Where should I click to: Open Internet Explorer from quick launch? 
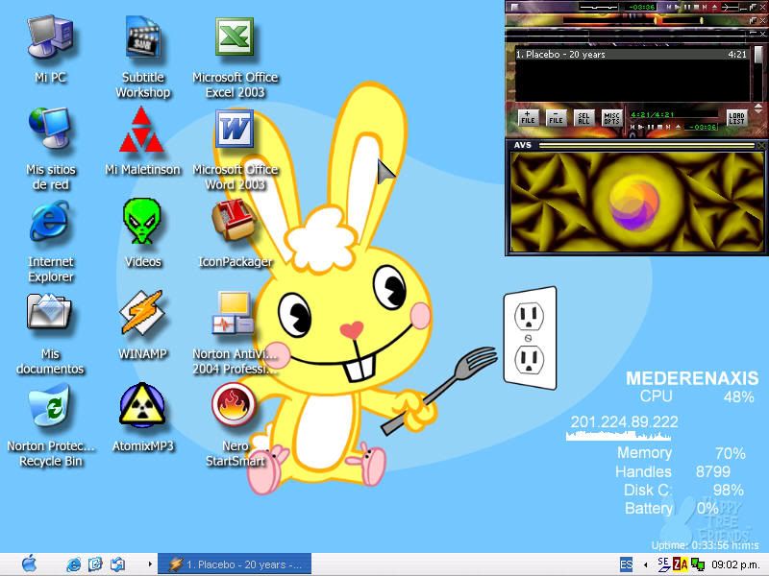point(73,564)
